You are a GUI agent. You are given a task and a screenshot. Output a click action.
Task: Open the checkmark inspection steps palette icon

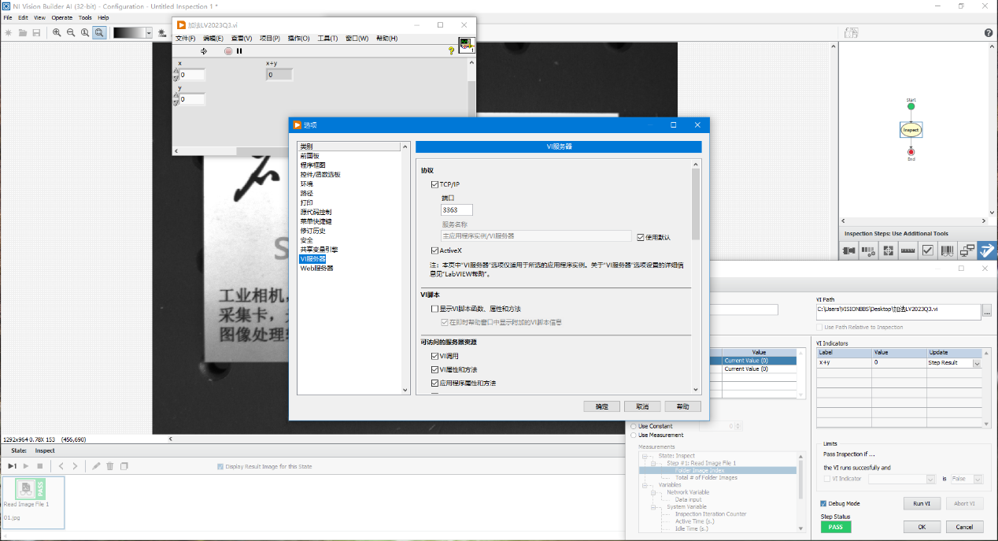(x=928, y=251)
